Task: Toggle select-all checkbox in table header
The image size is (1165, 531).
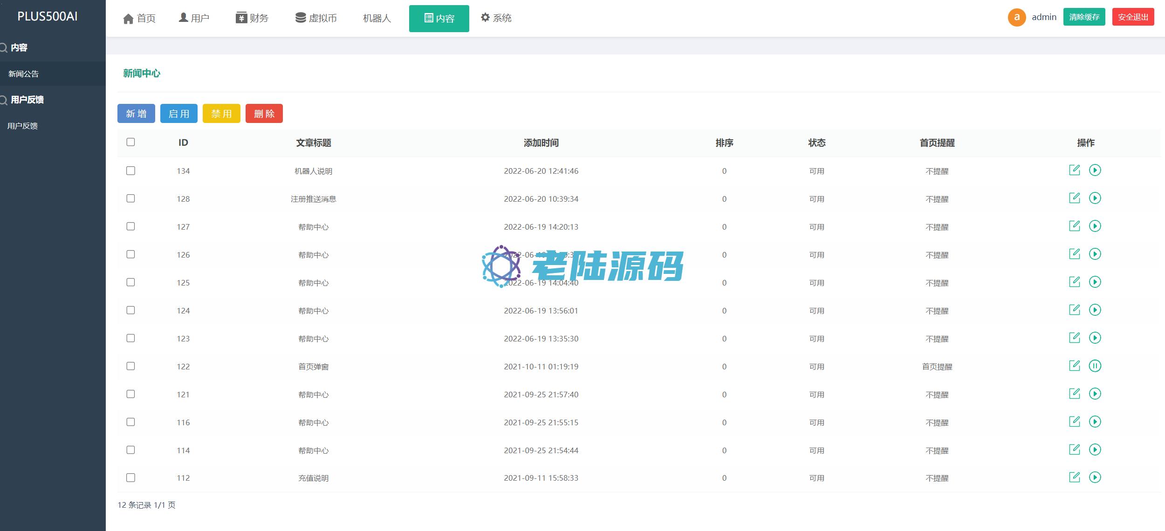Action: tap(130, 142)
